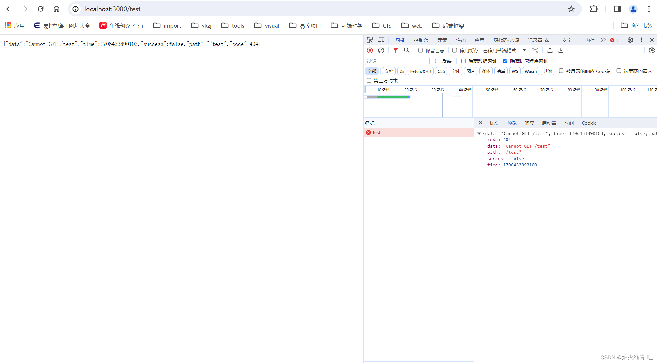
Task: Open the import bookmarks folder
Action: point(167,26)
